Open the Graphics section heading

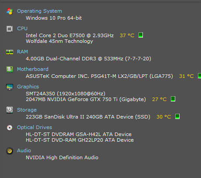point(28,87)
